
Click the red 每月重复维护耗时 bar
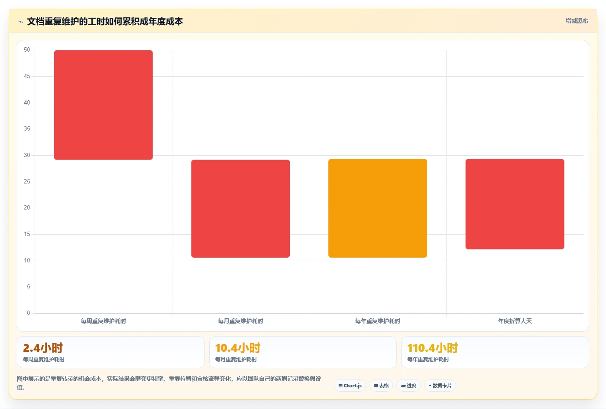click(240, 209)
